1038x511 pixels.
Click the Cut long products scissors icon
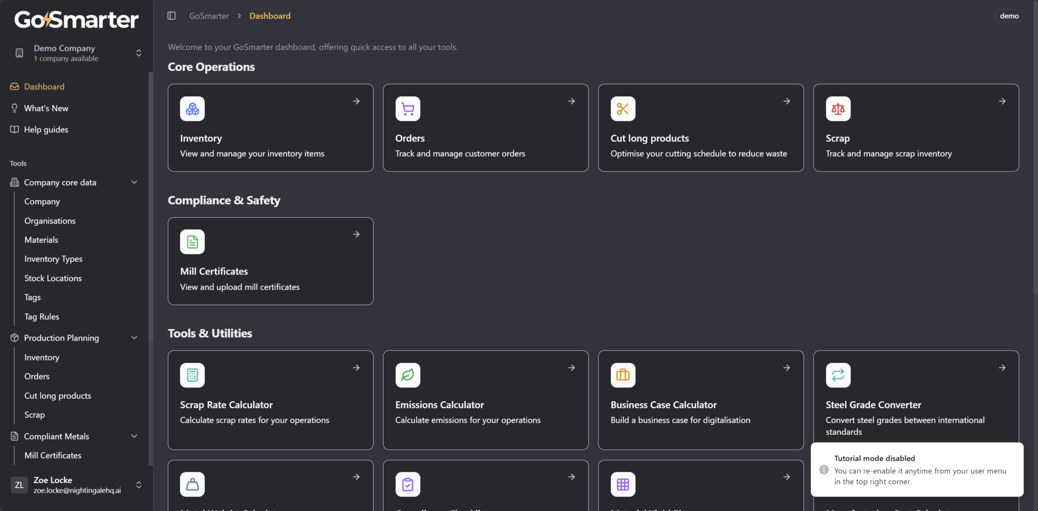click(x=623, y=109)
